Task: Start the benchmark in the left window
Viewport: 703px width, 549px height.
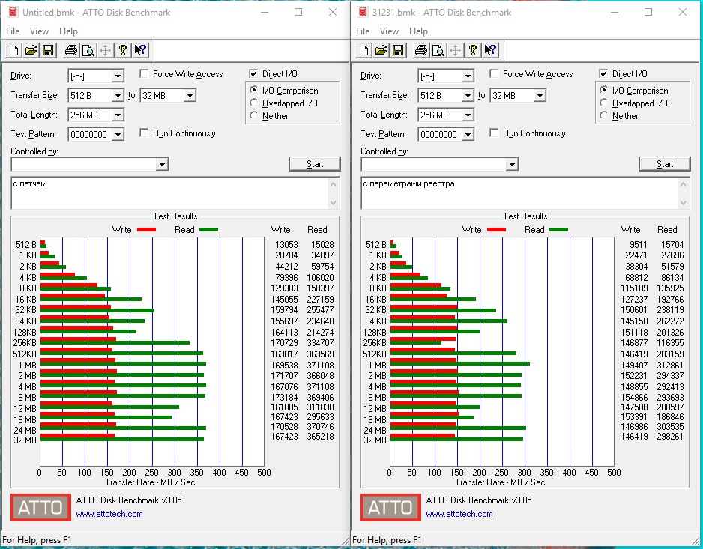Action: (315, 164)
